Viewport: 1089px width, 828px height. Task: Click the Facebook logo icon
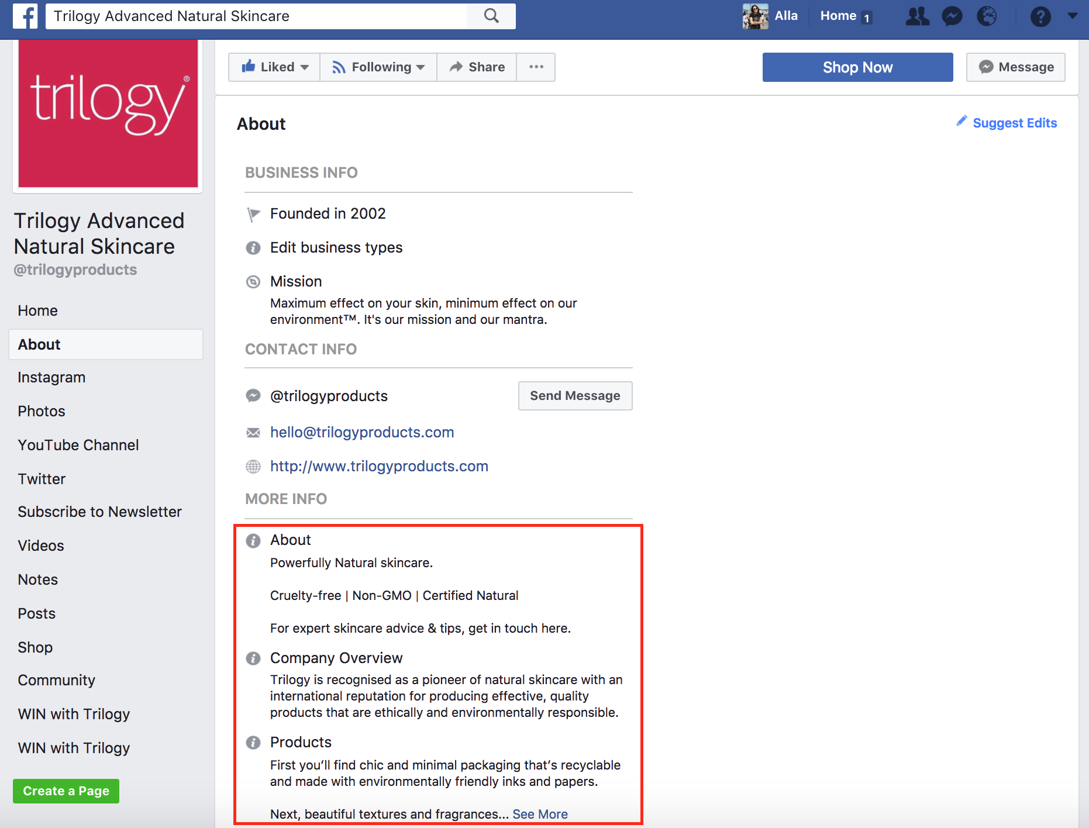[25, 16]
